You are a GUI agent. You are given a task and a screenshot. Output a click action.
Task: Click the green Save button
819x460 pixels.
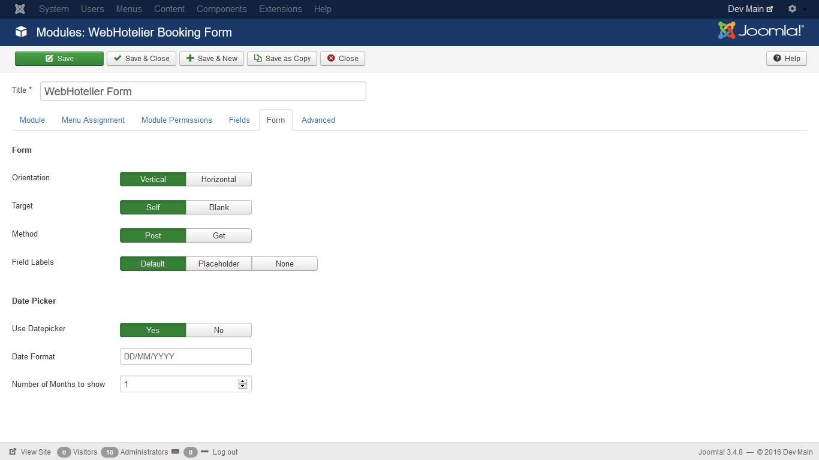click(59, 58)
